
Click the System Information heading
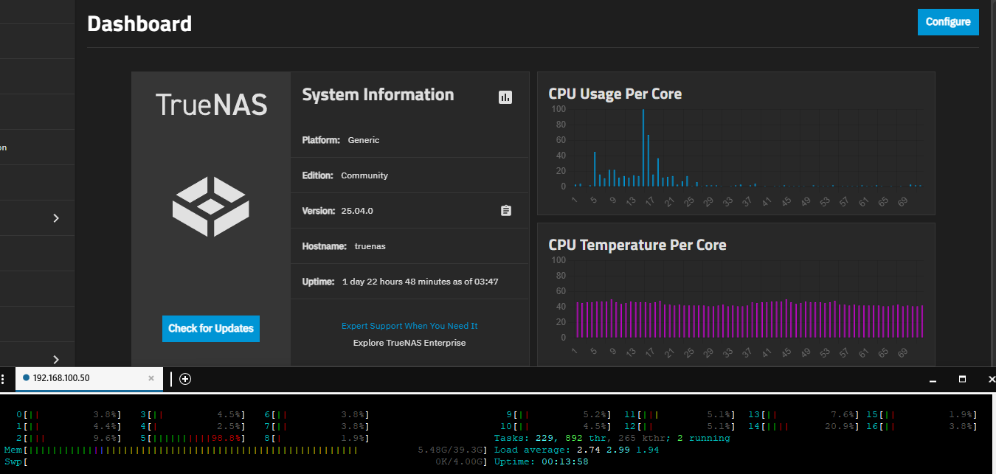[x=378, y=94]
